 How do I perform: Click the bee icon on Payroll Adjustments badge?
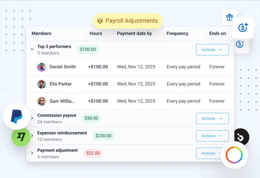(x=100, y=21)
